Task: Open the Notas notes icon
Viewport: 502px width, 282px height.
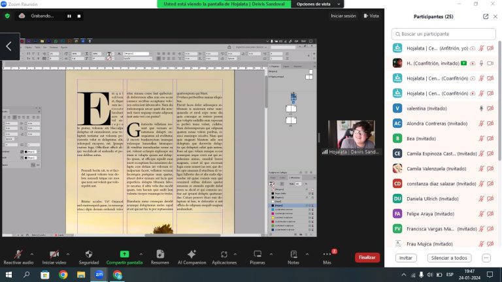Action: tap(293, 253)
